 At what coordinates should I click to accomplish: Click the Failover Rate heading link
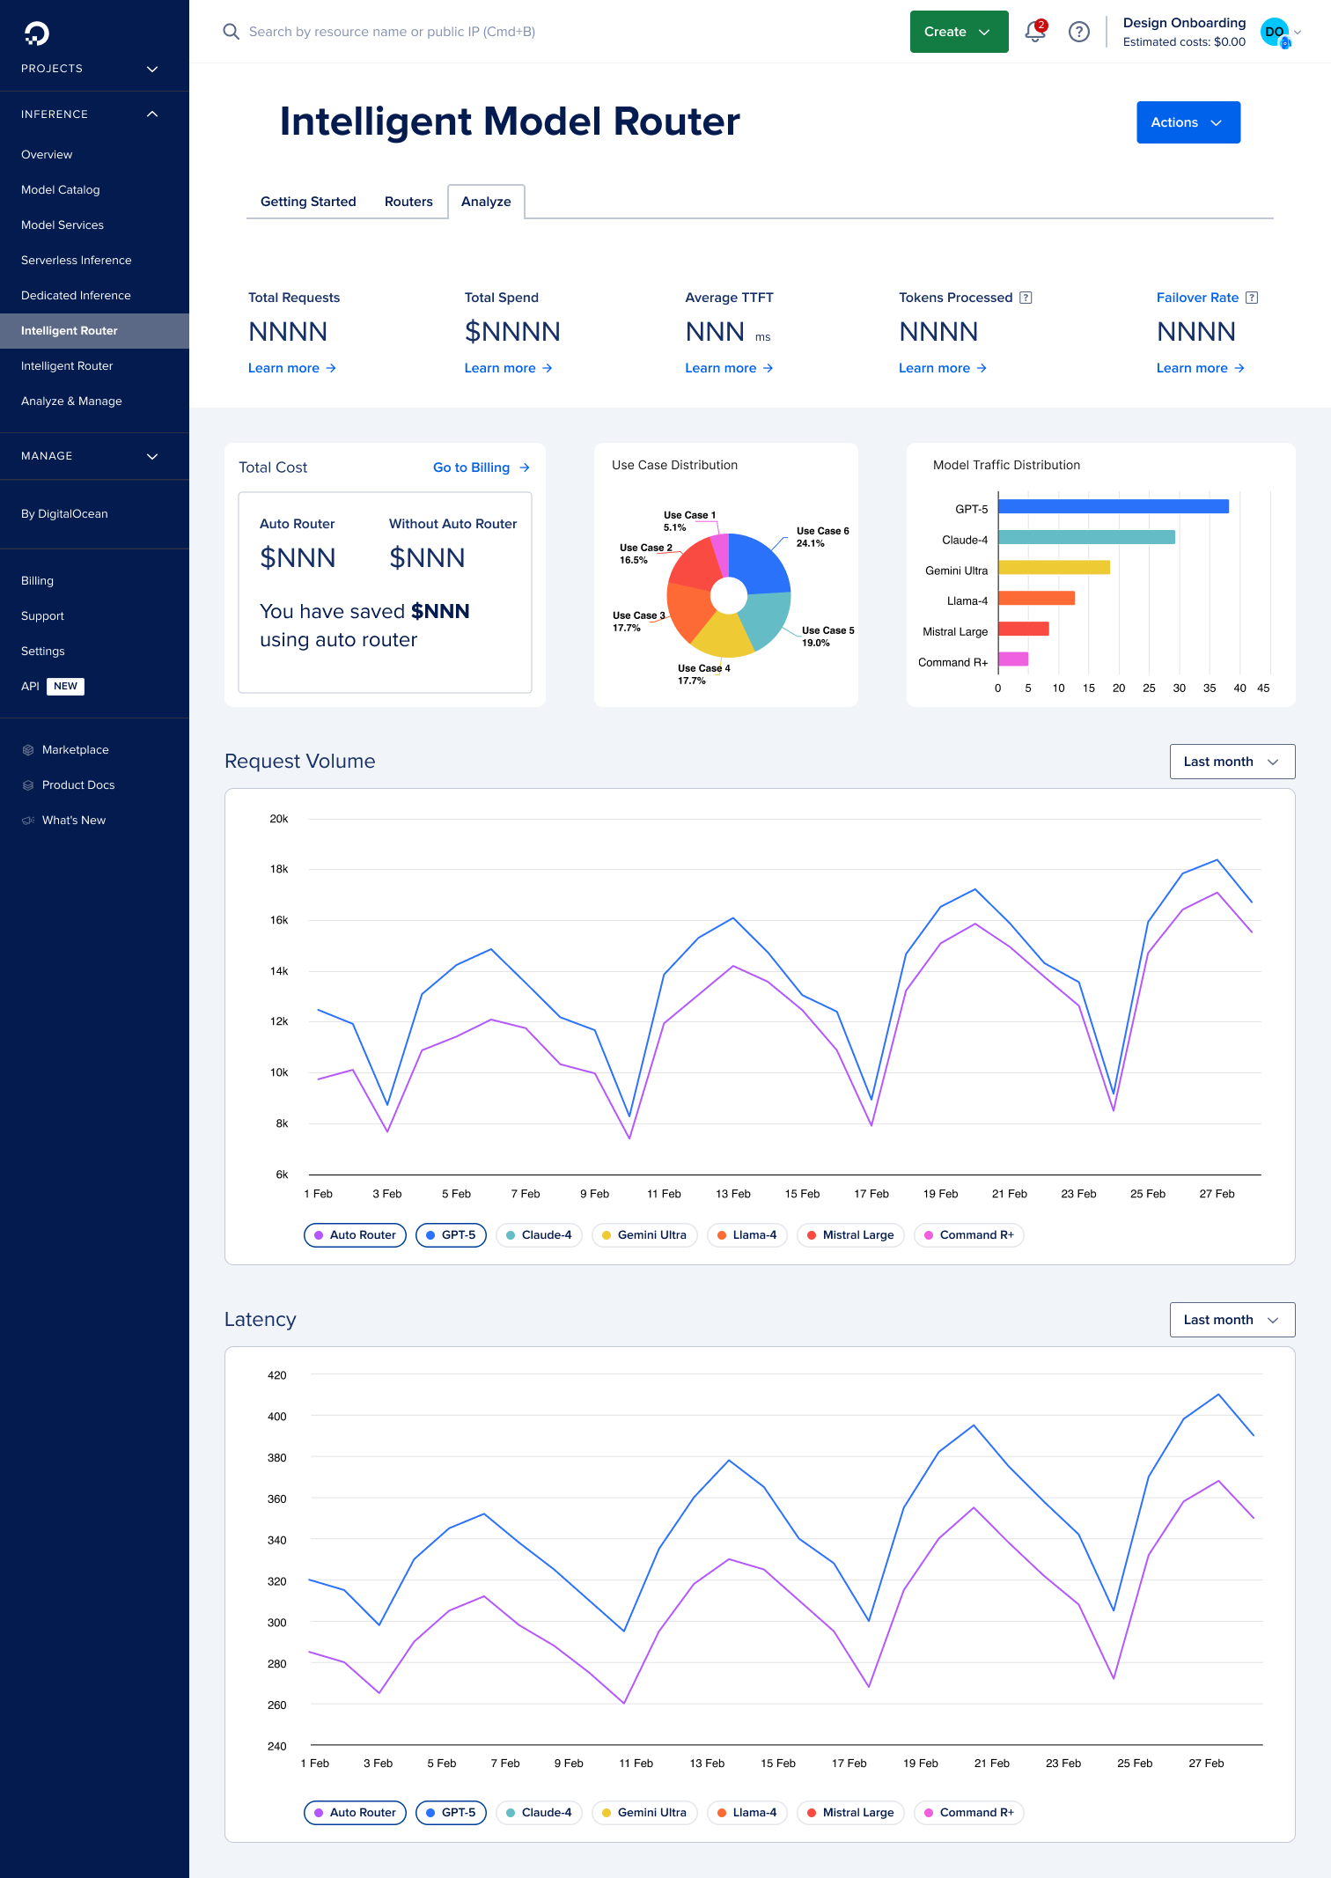click(x=1197, y=298)
